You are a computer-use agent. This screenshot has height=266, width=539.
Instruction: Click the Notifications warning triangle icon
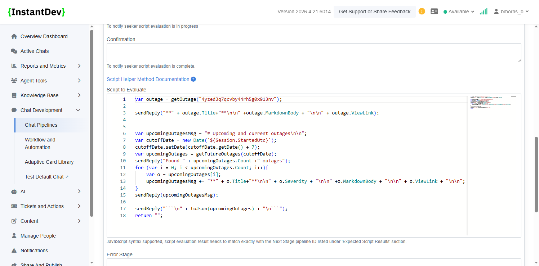coord(14,251)
